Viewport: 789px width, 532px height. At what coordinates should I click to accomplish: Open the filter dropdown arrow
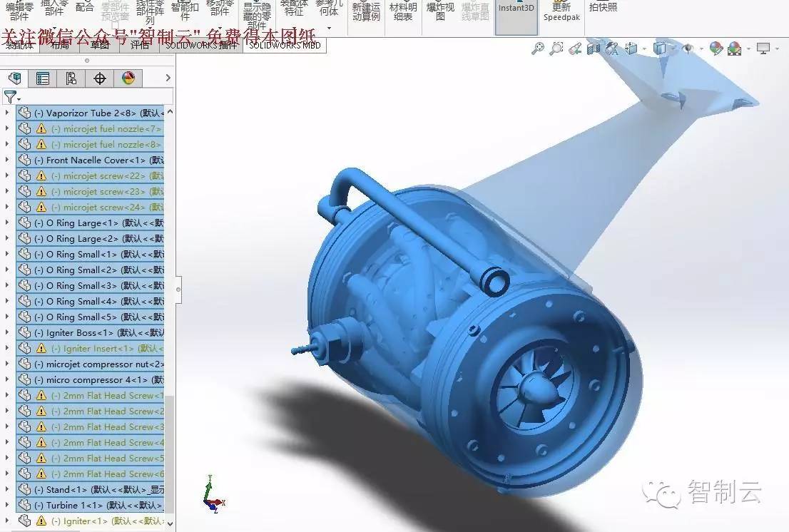[x=19, y=99]
